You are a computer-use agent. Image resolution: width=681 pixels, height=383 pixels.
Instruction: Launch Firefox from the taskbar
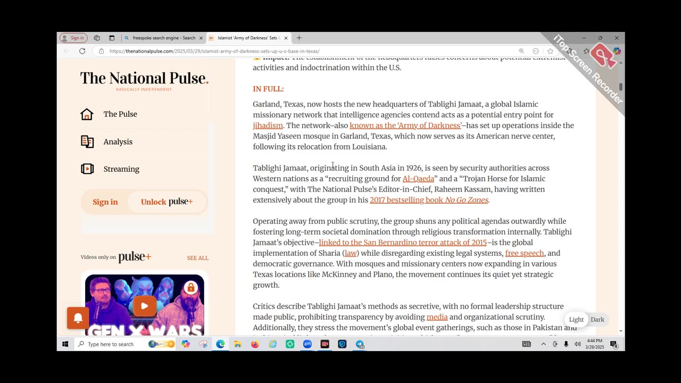tap(255, 344)
